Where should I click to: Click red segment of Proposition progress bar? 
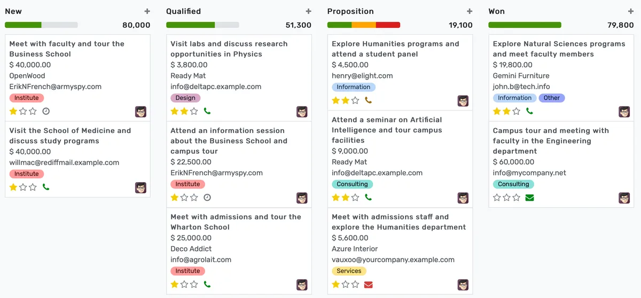[x=388, y=25]
